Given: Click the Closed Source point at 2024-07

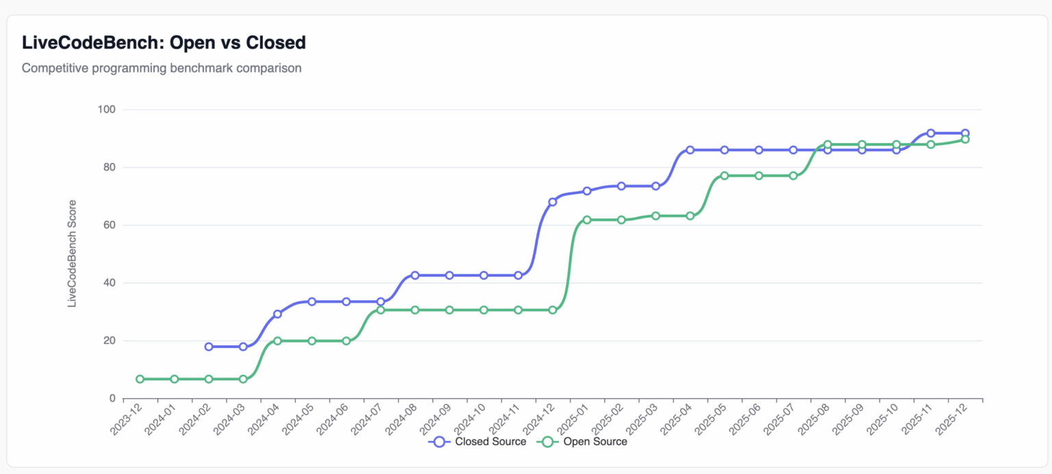Looking at the screenshot, I should (381, 302).
